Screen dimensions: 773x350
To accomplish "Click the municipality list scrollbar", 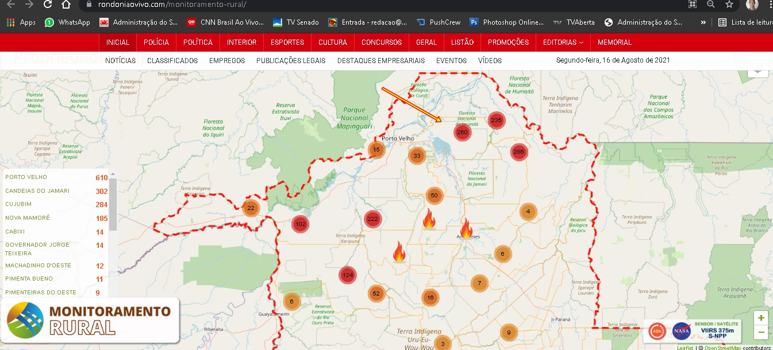I will click(113, 204).
